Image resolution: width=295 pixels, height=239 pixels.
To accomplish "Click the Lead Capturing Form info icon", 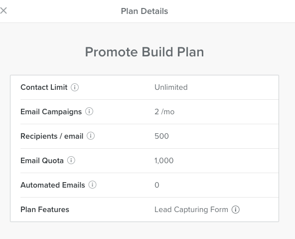I will [x=236, y=210].
